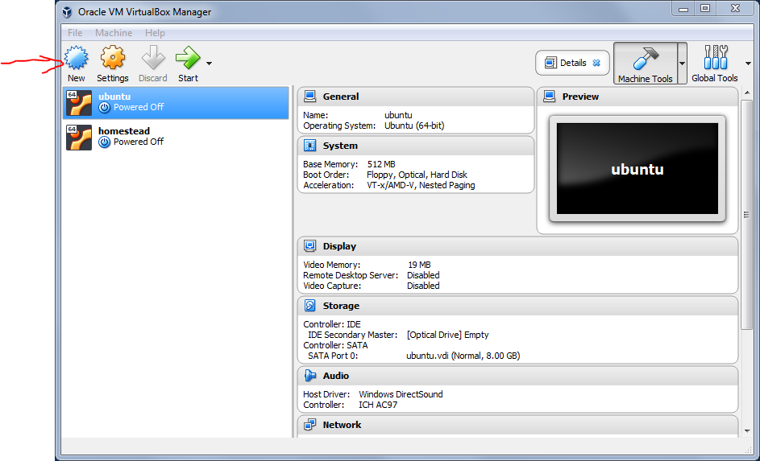
Task: Select the Machine Tools button
Action: click(645, 64)
